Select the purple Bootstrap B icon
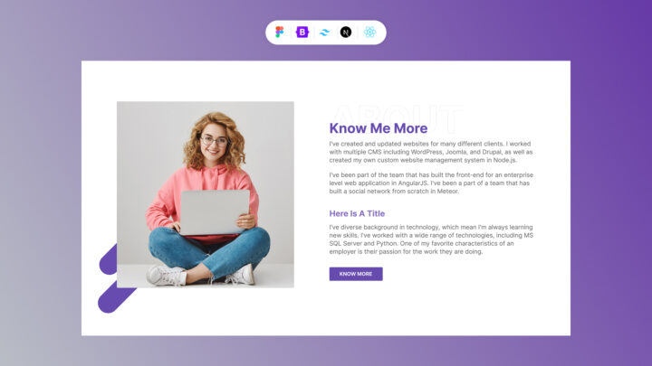The height and width of the screenshot is (366, 652). [x=302, y=32]
